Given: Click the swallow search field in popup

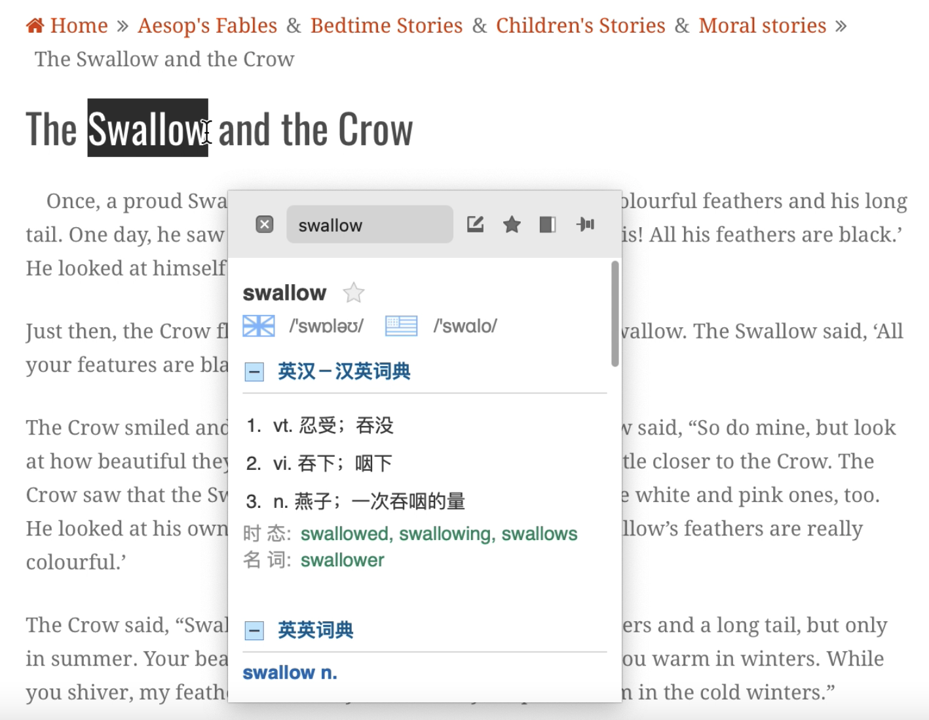Looking at the screenshot, I should (370, 225).
